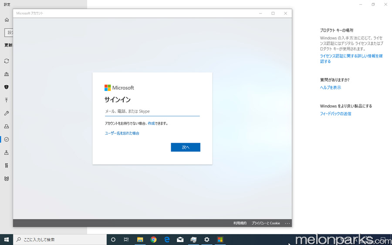Open Backup upward-arrow icon in sidebar

coord(7,100)
